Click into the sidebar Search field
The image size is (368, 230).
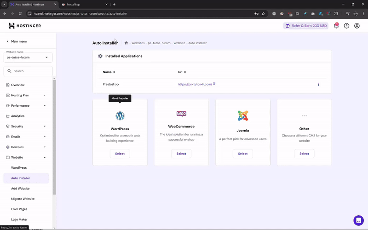click(28, 71)
